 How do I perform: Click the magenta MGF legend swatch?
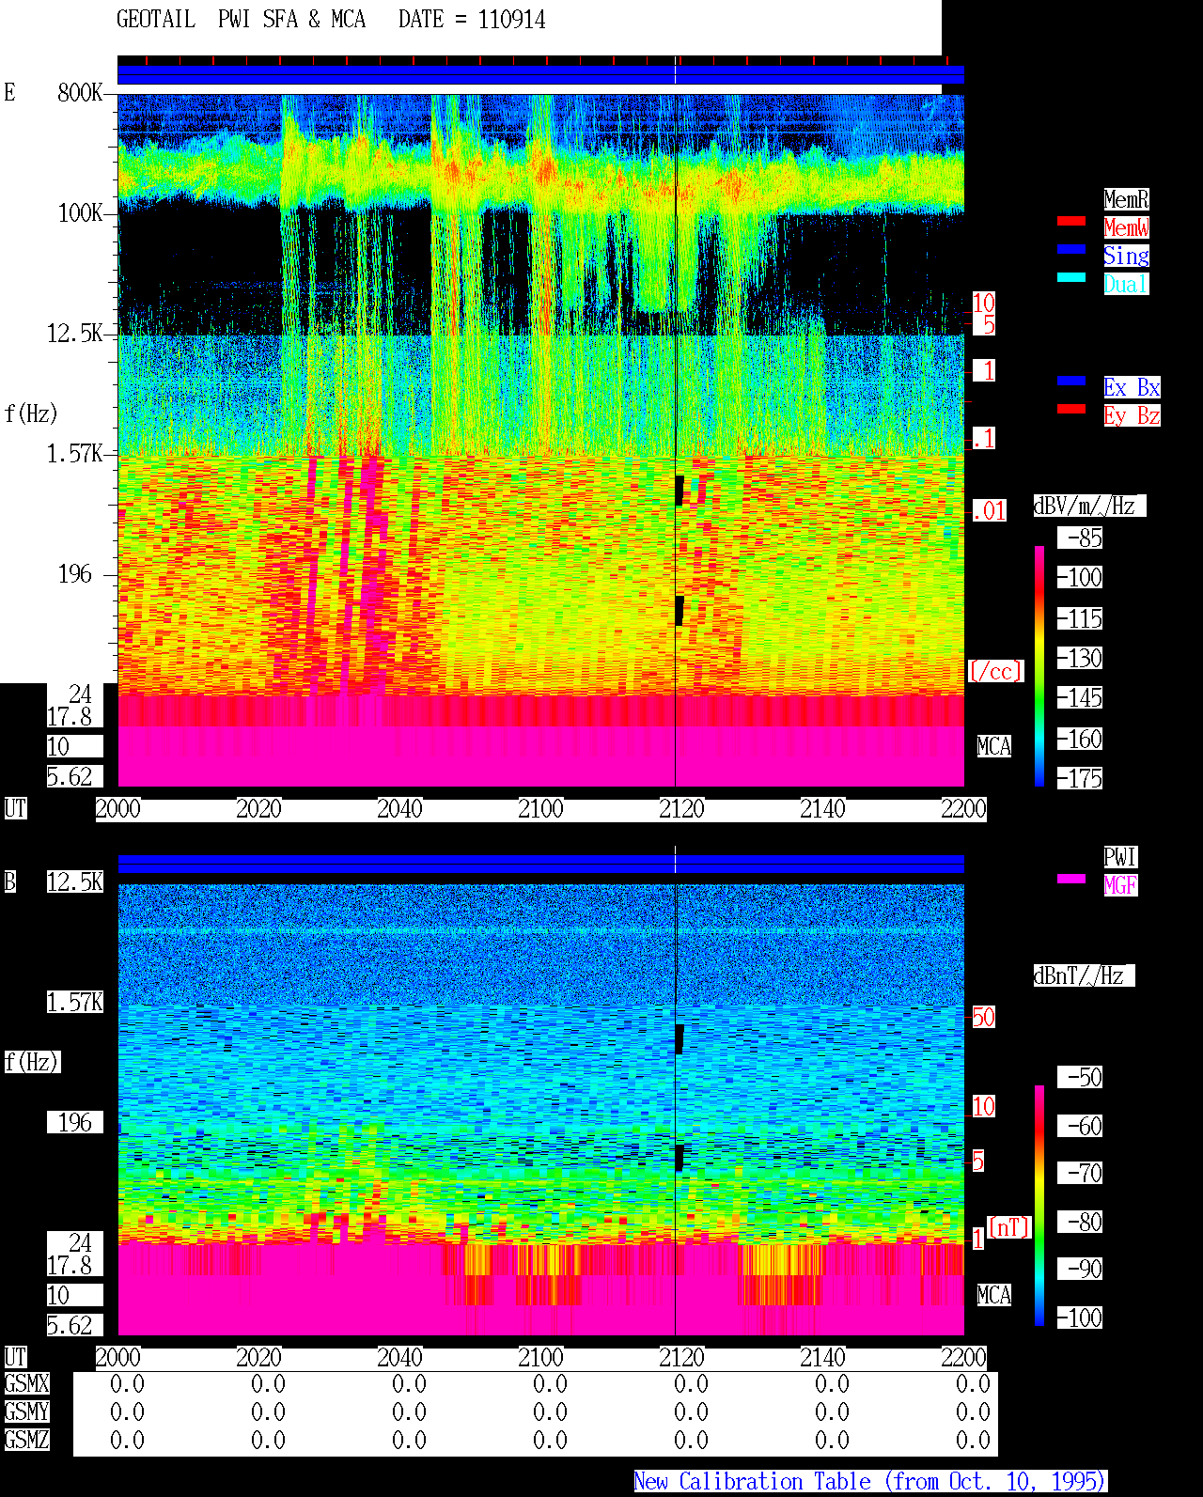point(1071,879)
